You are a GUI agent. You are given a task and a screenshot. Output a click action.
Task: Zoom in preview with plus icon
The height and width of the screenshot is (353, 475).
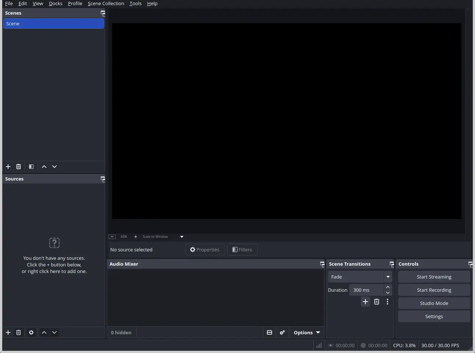136,237
